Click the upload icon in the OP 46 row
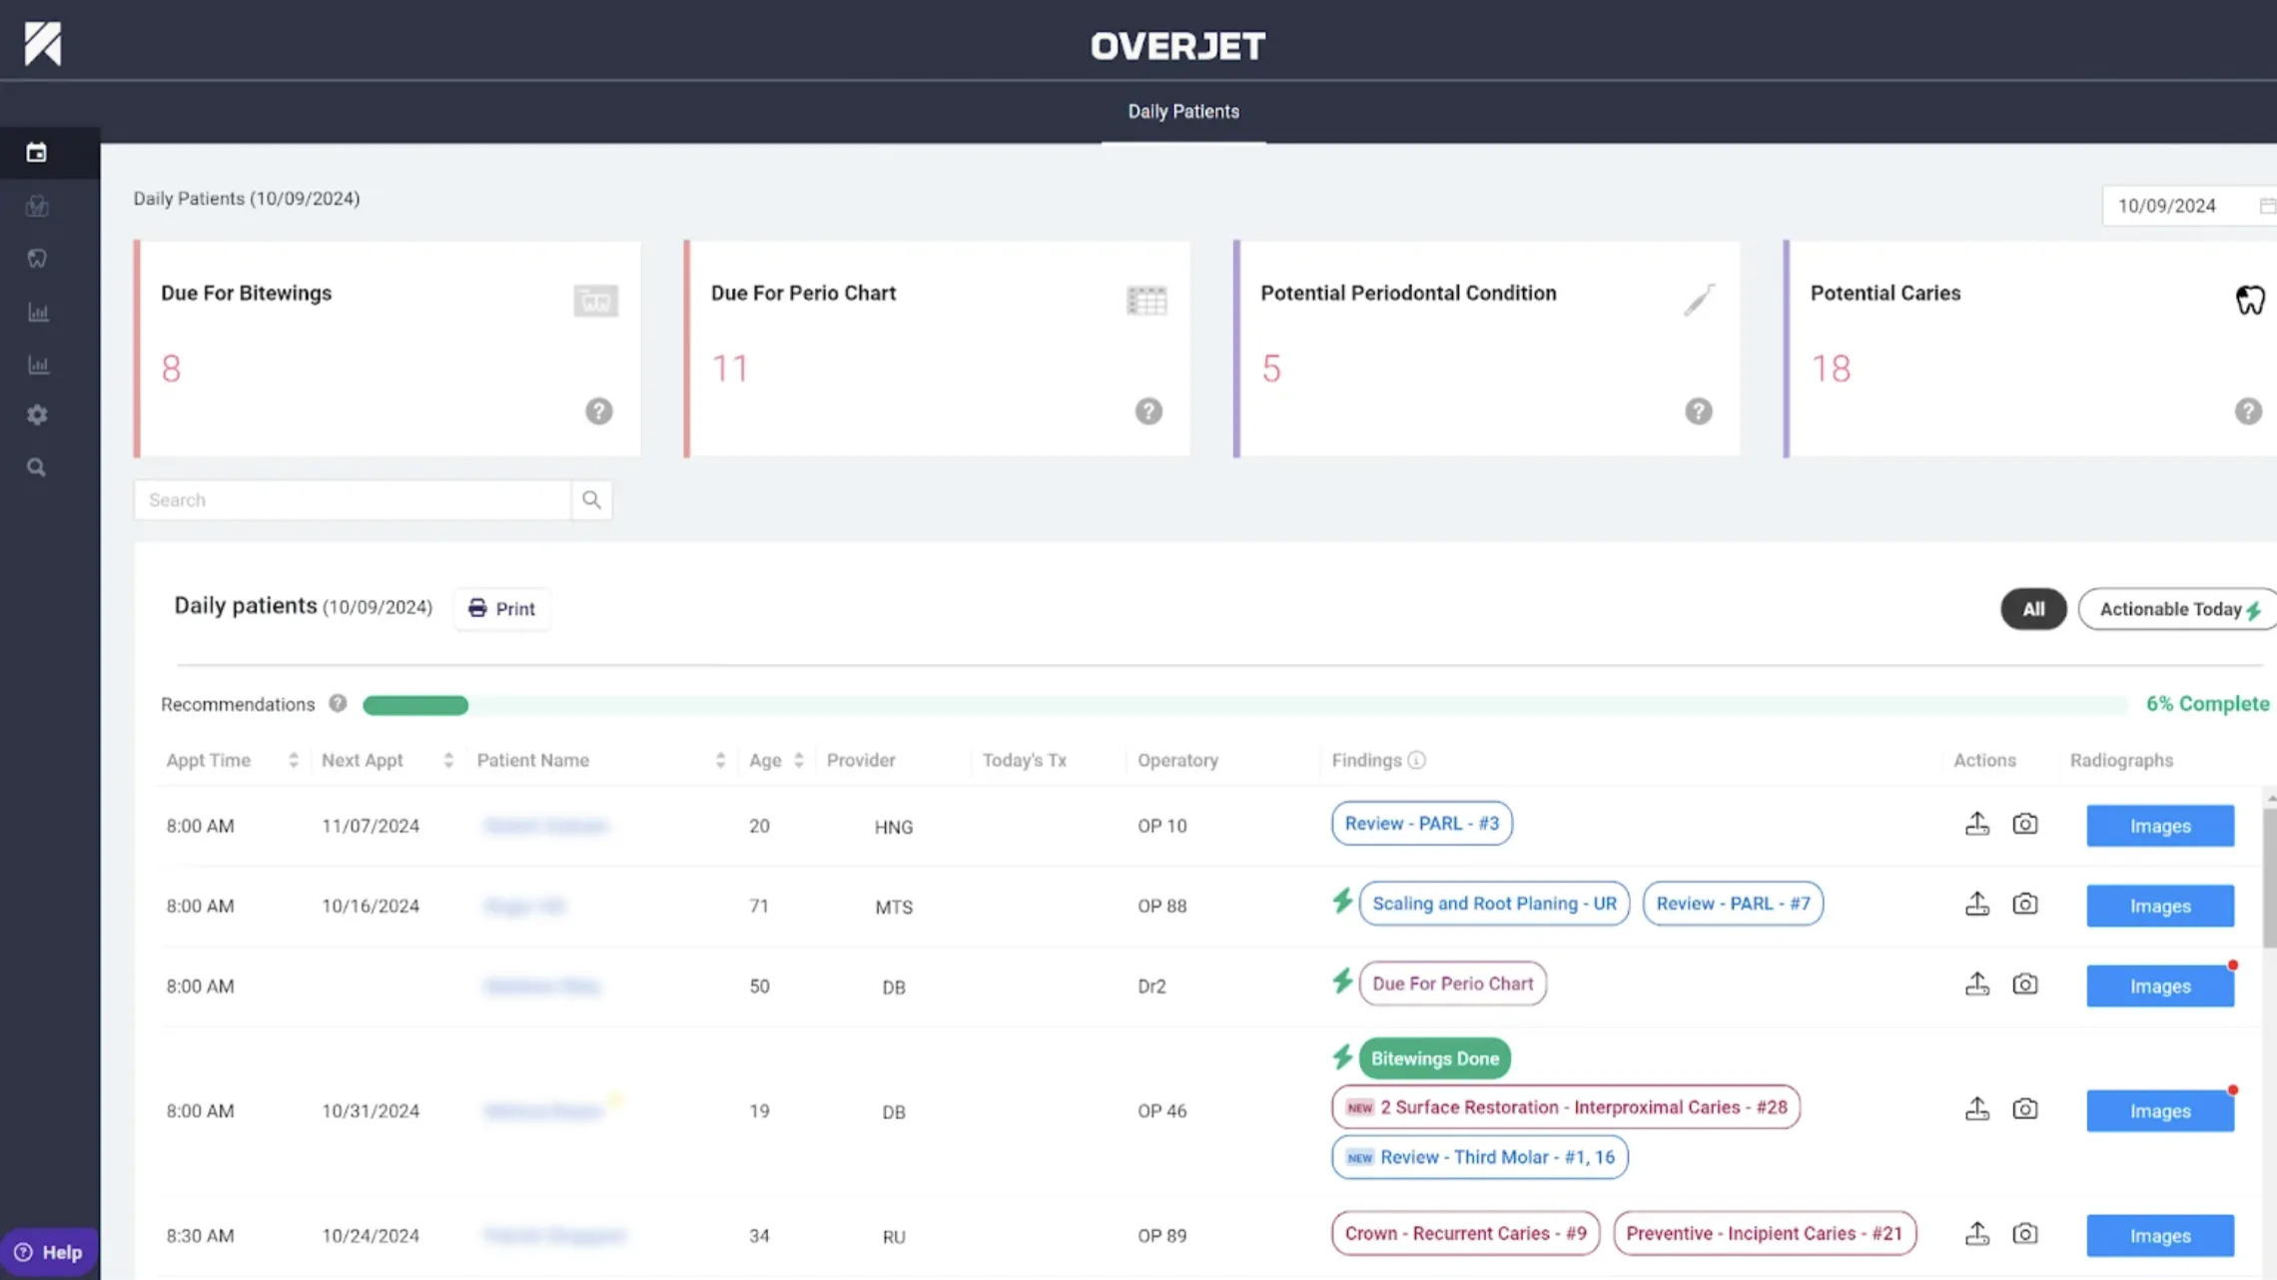 click(1977, 1108)
